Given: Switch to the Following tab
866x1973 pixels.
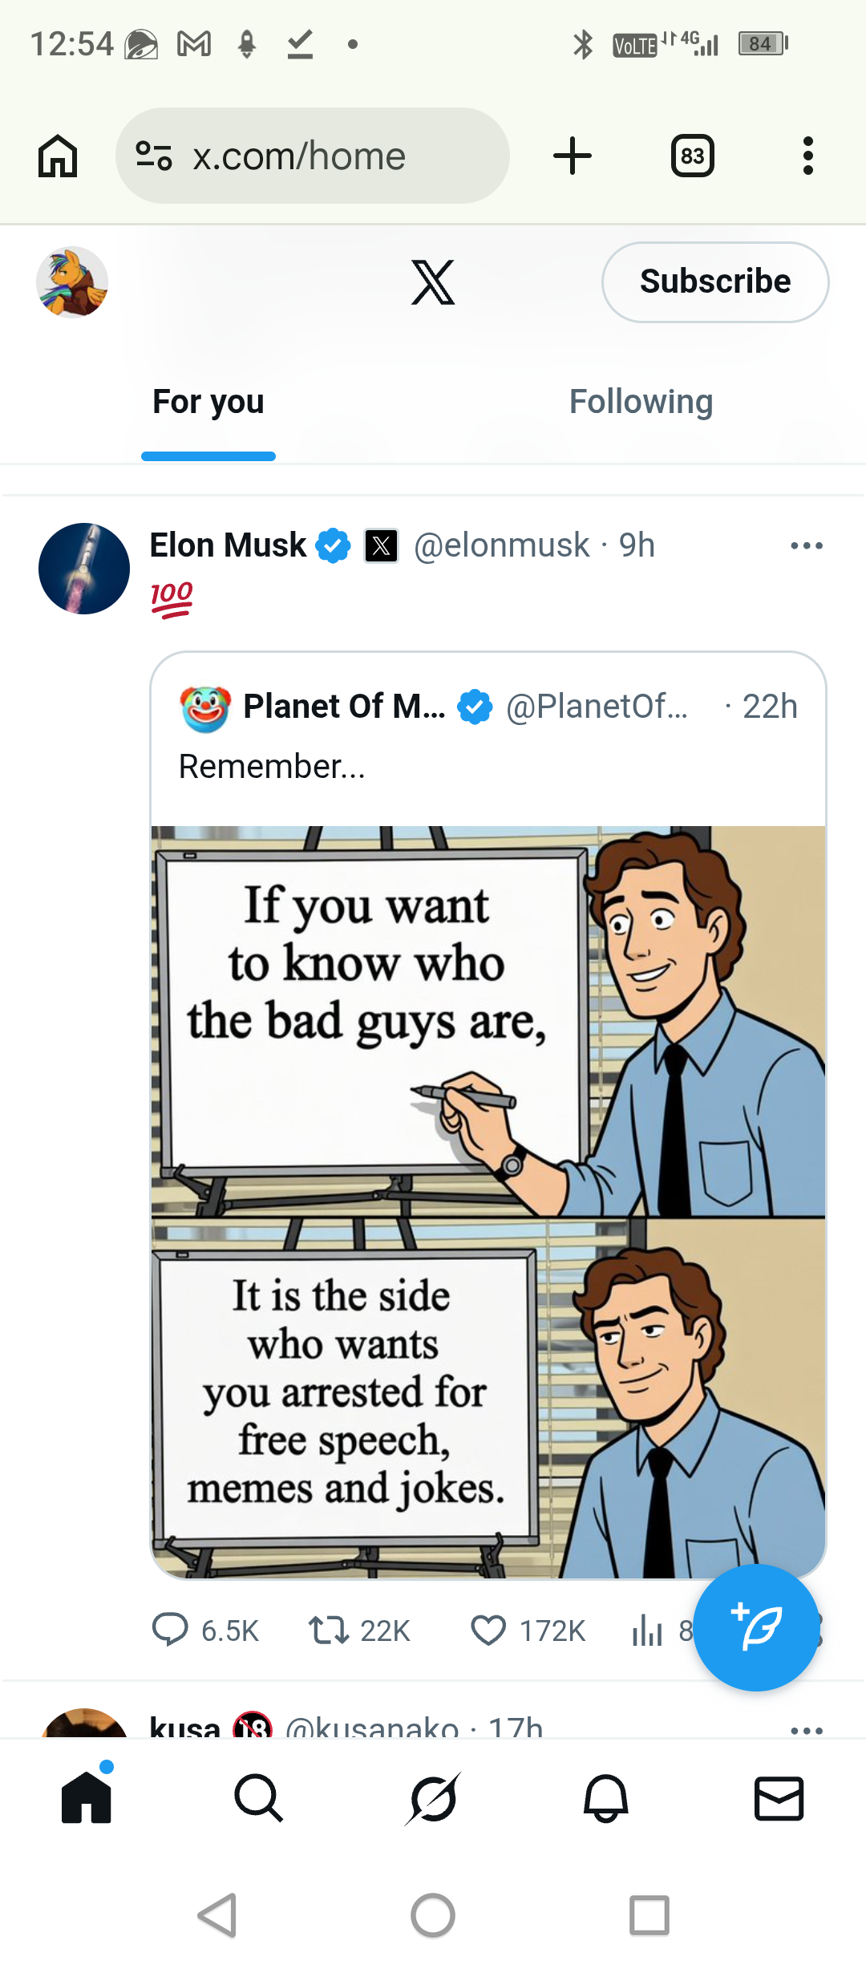Looking at the screenshot, I should (x=641, y=402).
